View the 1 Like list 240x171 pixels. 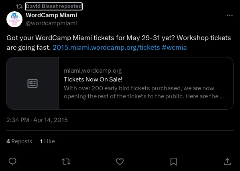(x=47, y=141)
